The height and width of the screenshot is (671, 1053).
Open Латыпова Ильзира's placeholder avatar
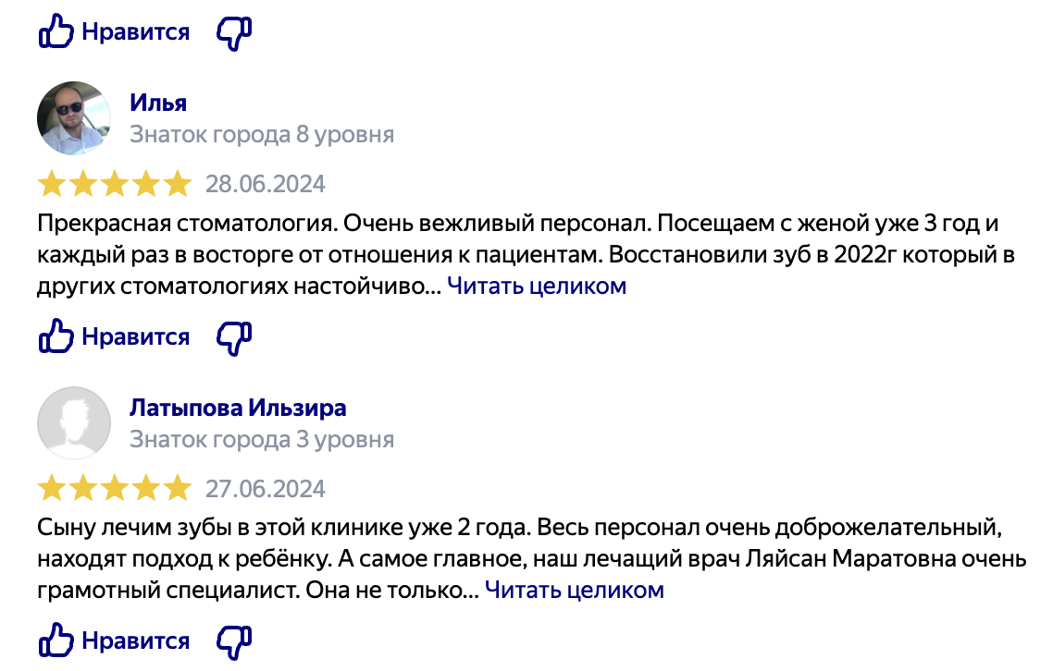pyautogui.click(x=74, y=422)
